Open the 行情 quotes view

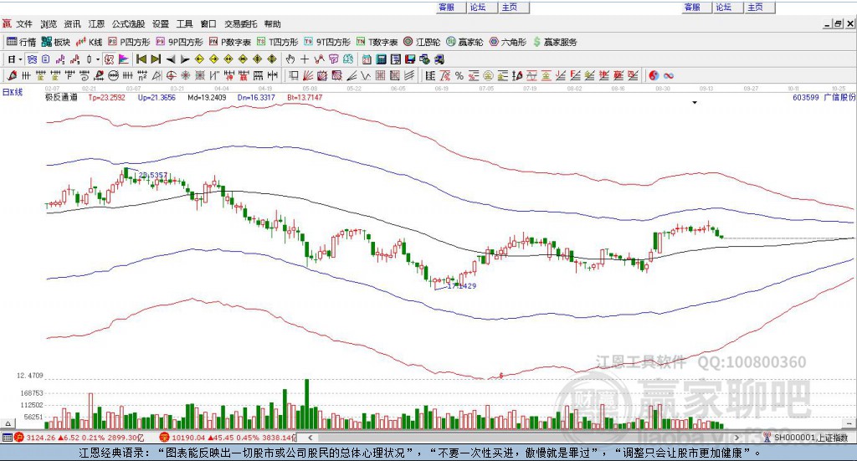point(21,42)
